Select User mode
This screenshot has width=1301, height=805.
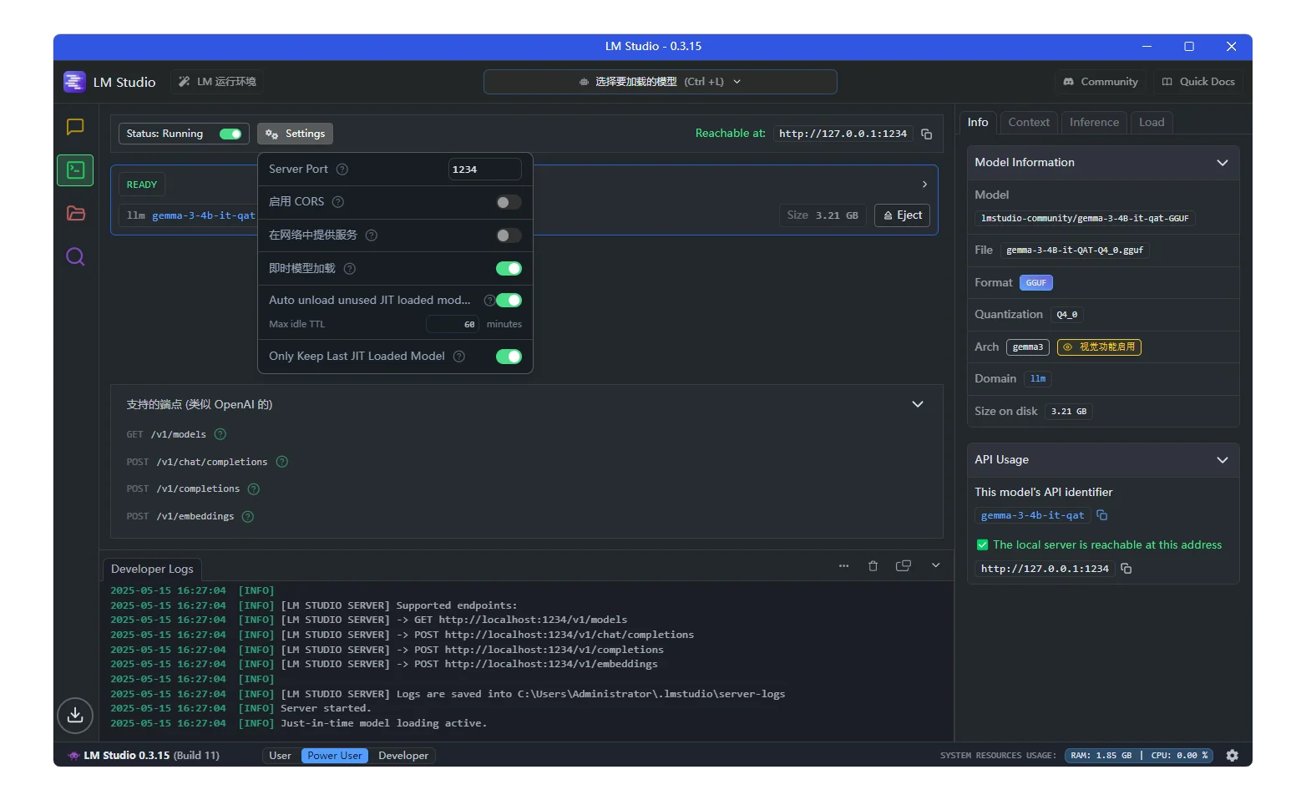pos(280,756)
